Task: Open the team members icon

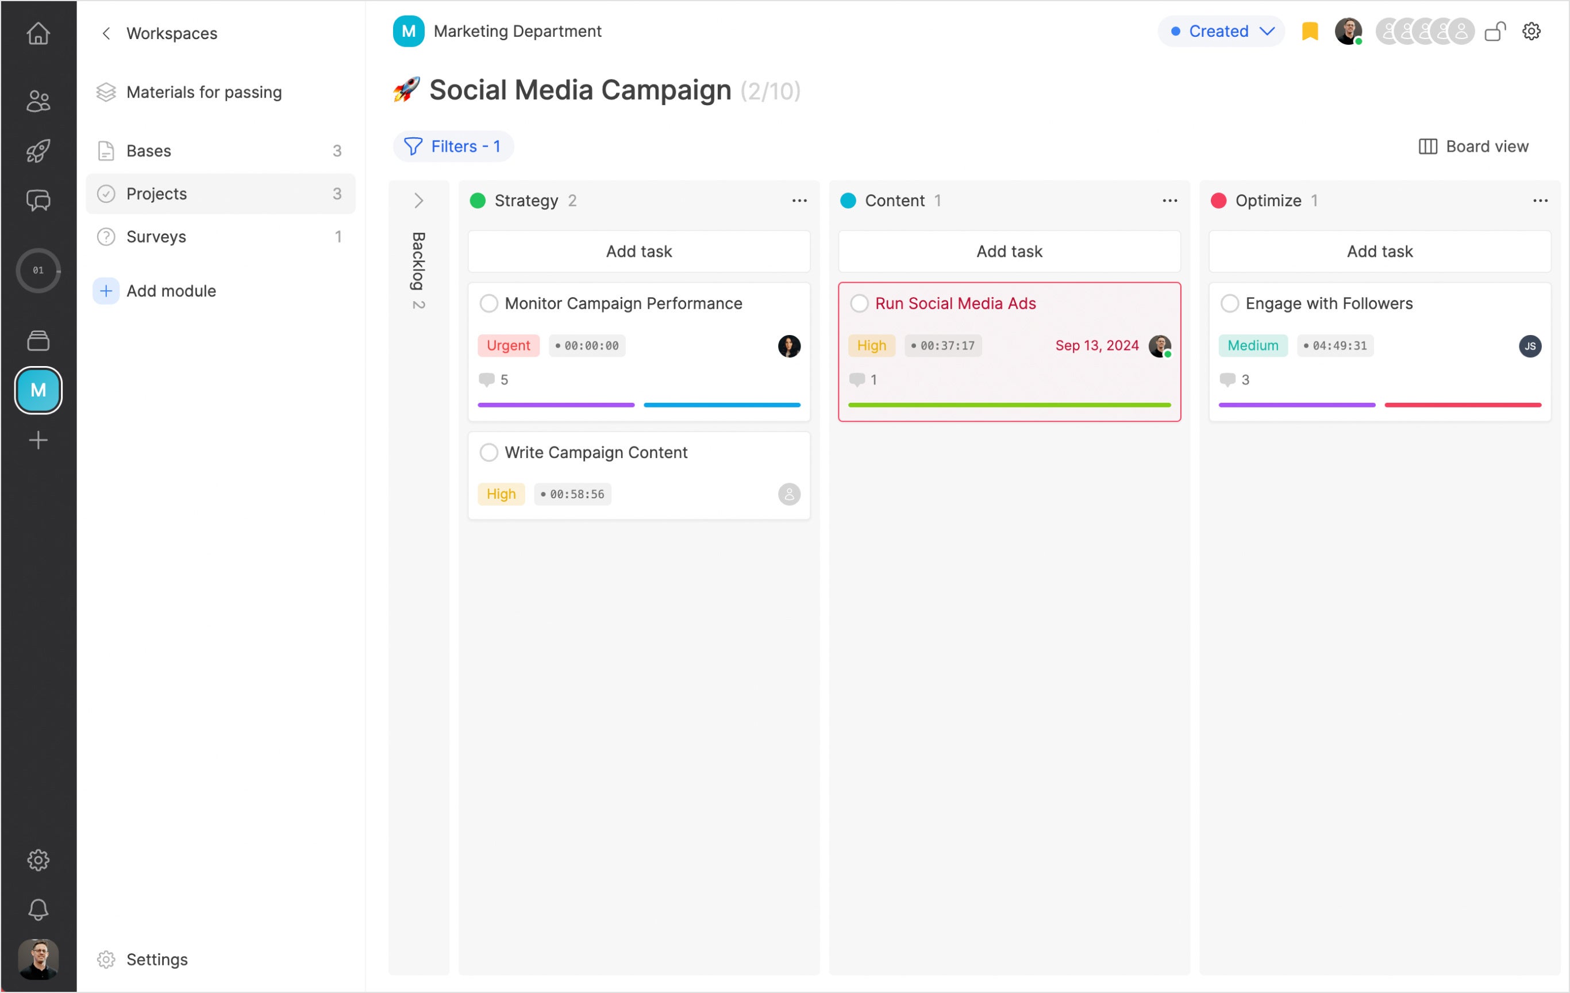Action: [x=38, y=101]
